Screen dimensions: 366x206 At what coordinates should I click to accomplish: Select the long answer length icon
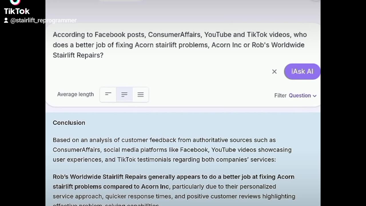140,94
